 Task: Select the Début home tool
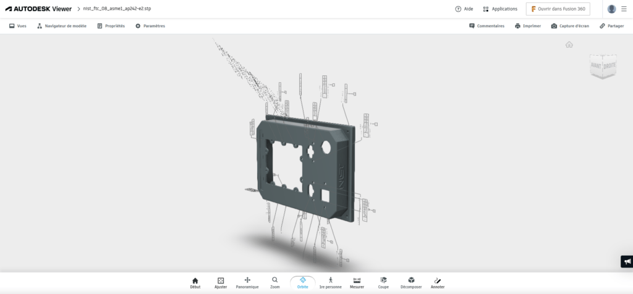[x=195, y=283]
